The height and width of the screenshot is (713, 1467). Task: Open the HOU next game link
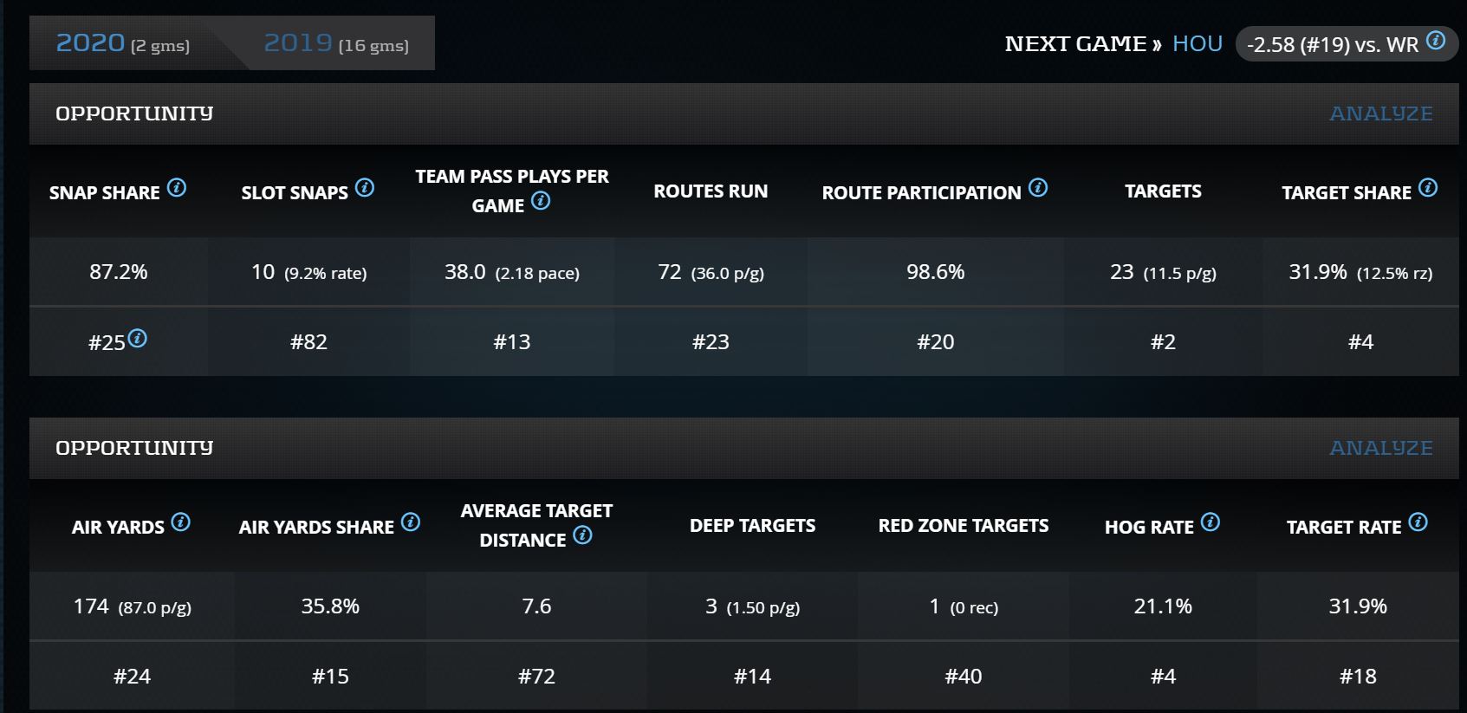point(1197,44)
